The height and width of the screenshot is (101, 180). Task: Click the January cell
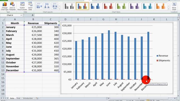point(15,27)
